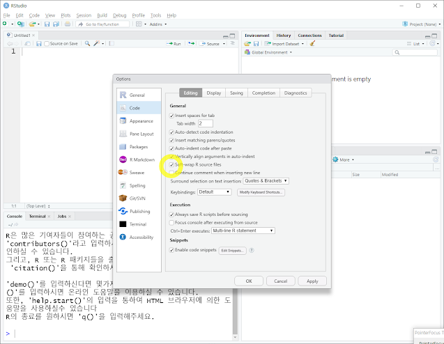
Task: Enable Focus console after executing from source
Action: (x=171, y=223)
